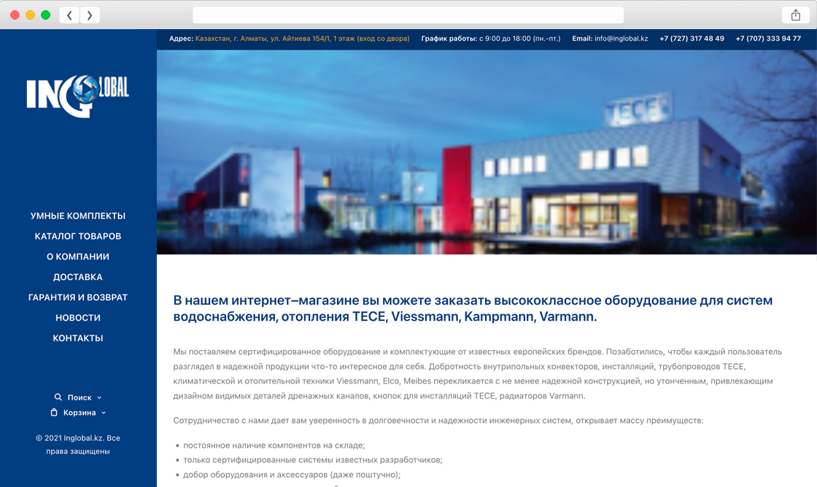The width and height of the screenshot is (817, 487).
Task: Select Гарантия и возврат menu item
Action: (78, 297)
